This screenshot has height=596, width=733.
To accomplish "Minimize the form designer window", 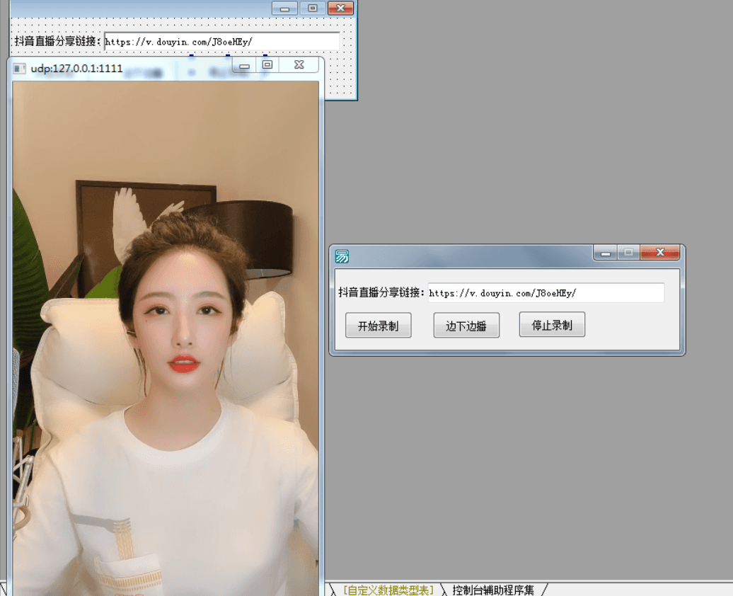I will tap(285, 9).
